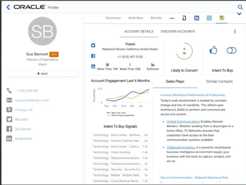The height and width of the screenshot is (185, 246).
Task: Click Sue Bennett's email address
Action: [32, 100]
